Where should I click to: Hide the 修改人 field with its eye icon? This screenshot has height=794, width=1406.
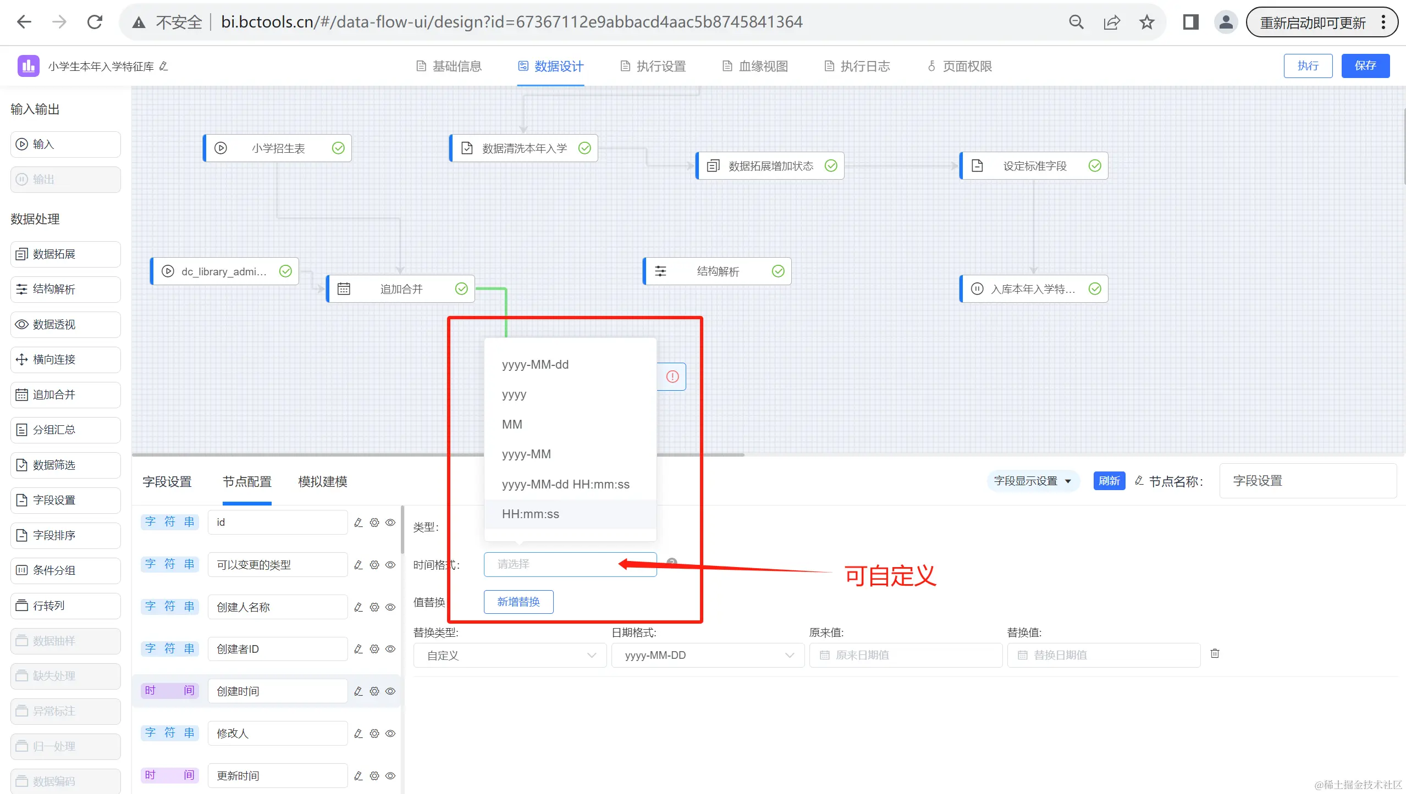coord(390,734)
